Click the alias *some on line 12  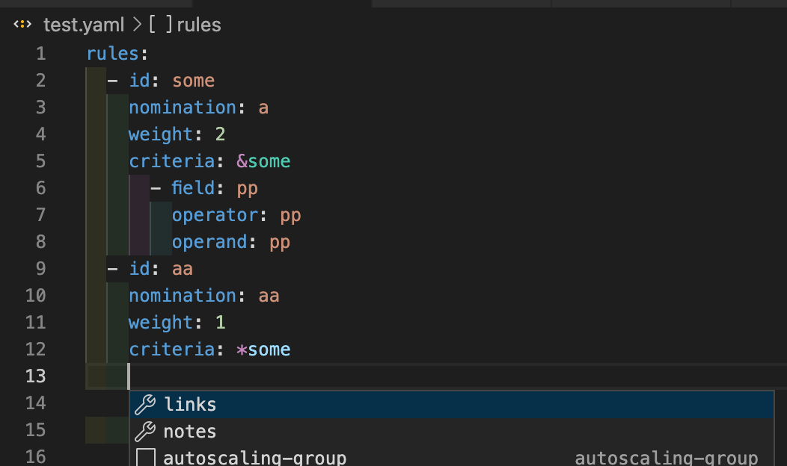click(263, 349)
